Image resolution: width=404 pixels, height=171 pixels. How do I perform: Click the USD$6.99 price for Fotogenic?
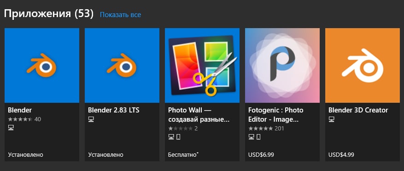[261, 155]
